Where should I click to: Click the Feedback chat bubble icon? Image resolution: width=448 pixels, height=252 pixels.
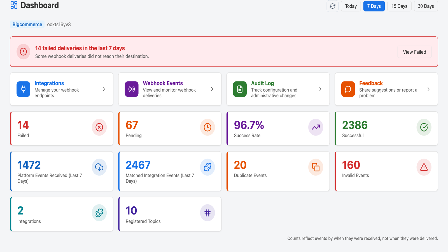click(x=348, y=89)
